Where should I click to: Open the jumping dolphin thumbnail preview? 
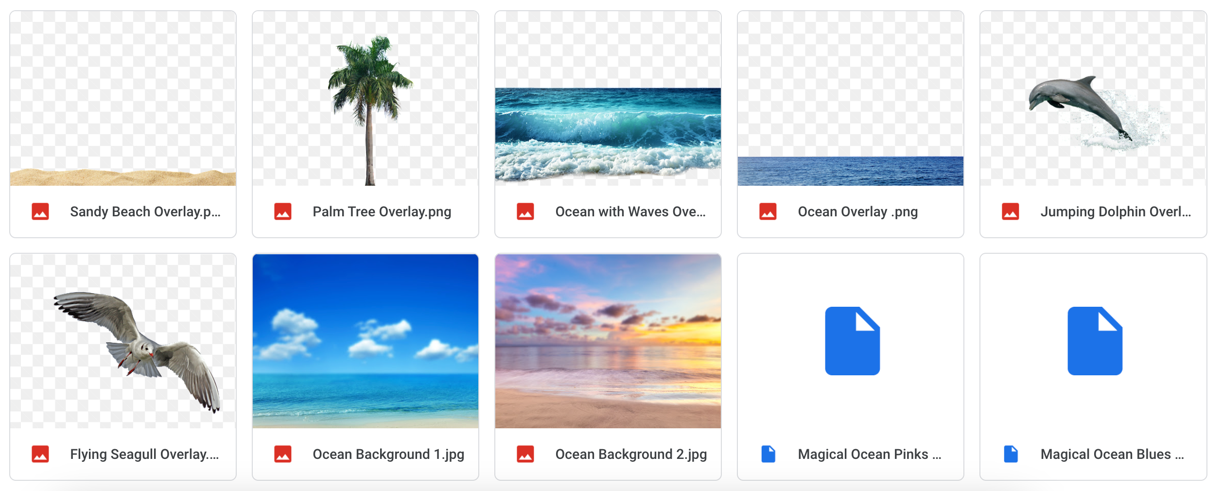click(1094, 112)
